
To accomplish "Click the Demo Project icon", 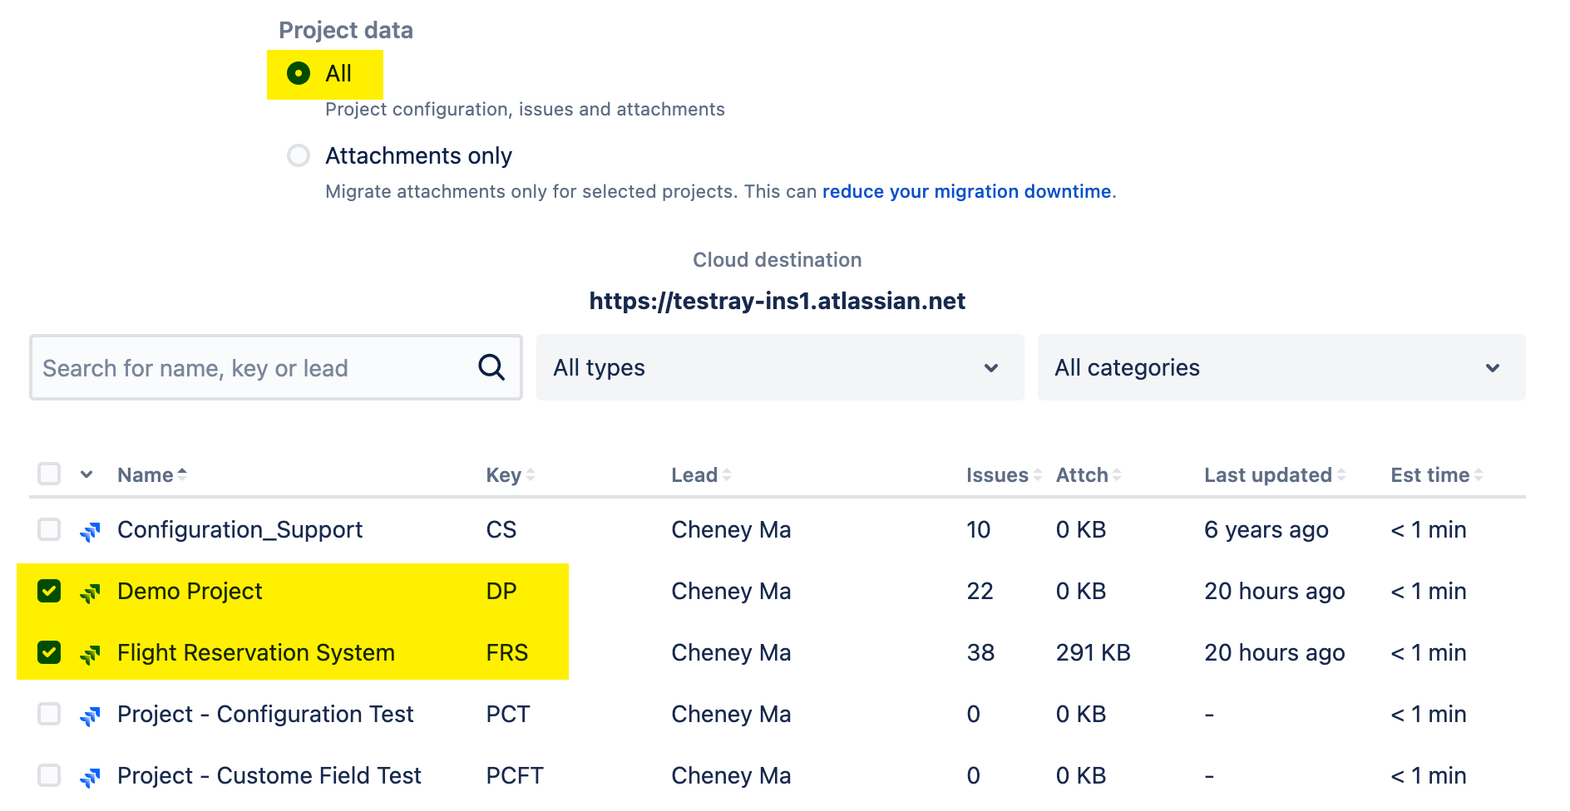I will [x=90, y=592].
